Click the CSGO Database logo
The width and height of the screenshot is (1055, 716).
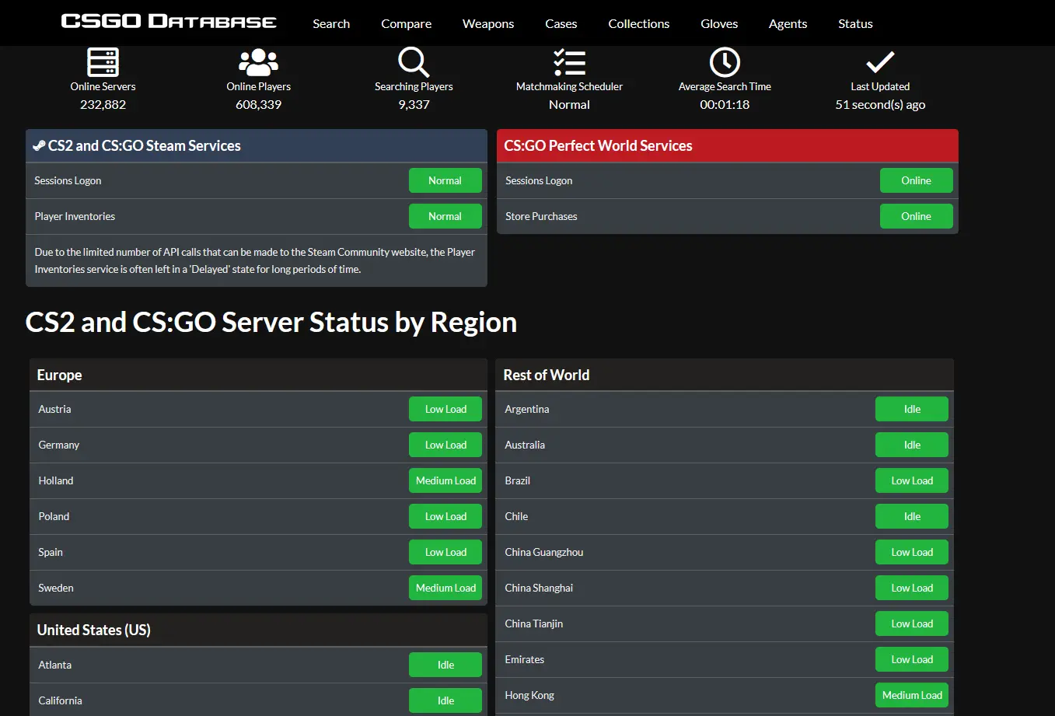pos(169,21)
